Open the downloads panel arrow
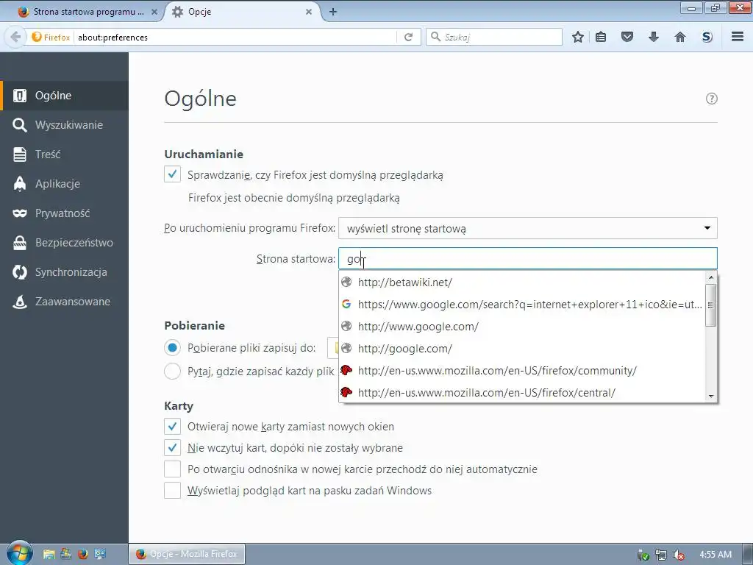Viewport: 753px width, 565px height. (x=654, y=37)
